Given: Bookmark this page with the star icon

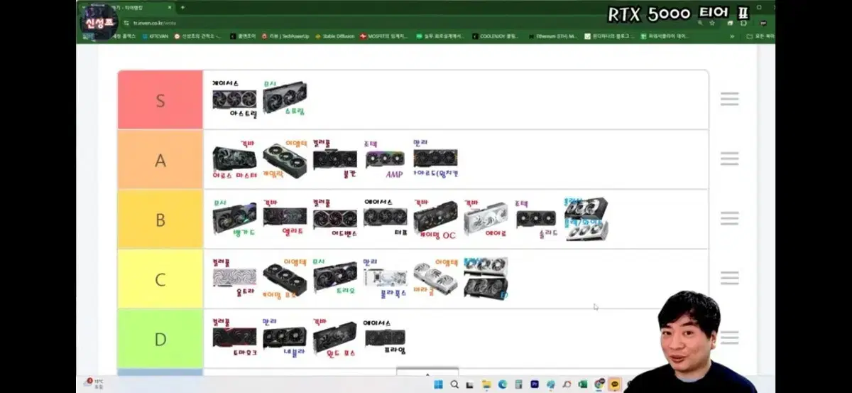Looking at the screenshot, I should 712,23.
